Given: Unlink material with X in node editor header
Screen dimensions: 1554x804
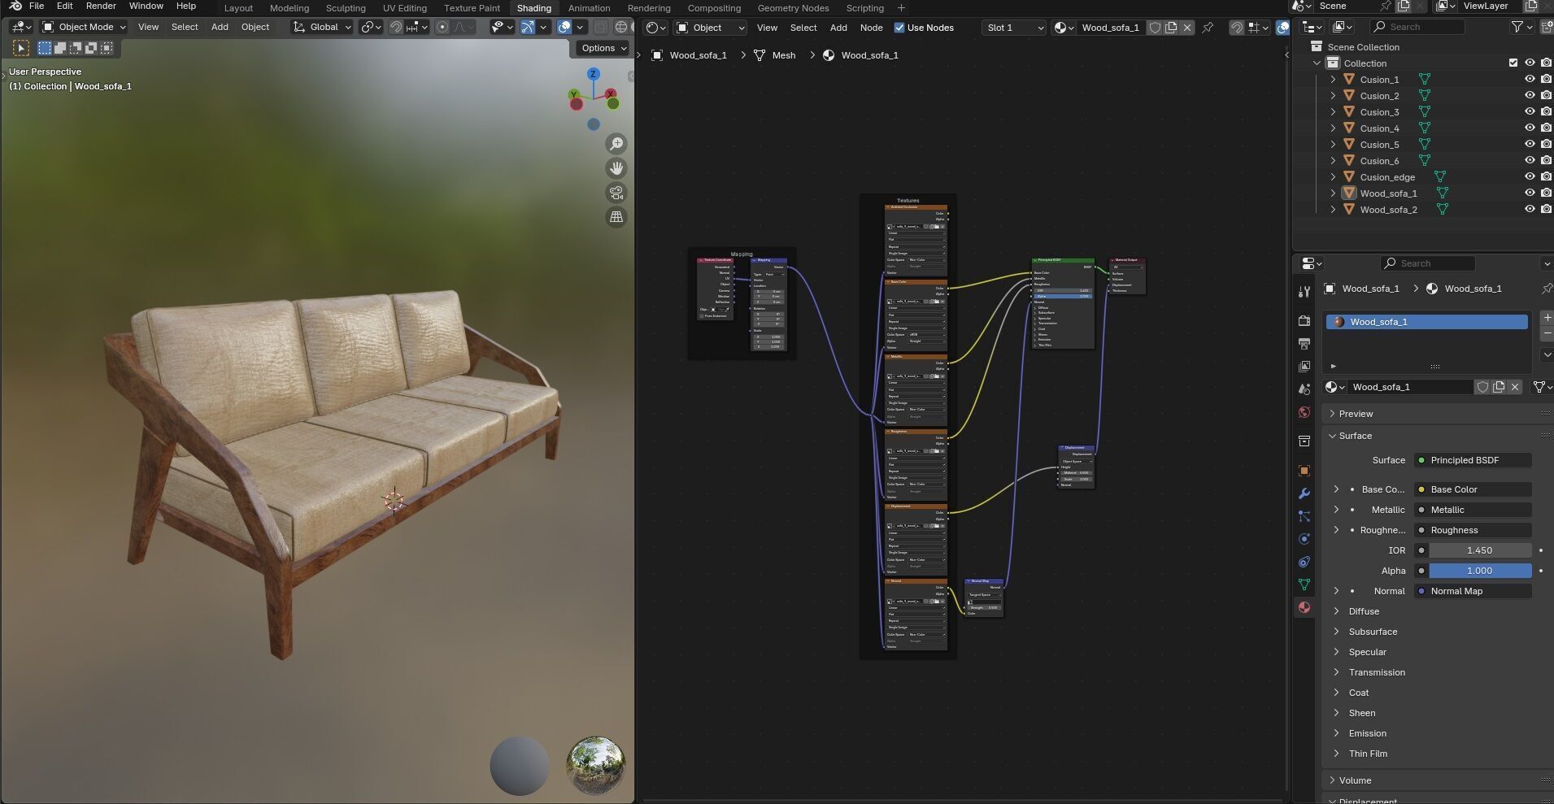Looking at the screenshot, I should 1187,28.
